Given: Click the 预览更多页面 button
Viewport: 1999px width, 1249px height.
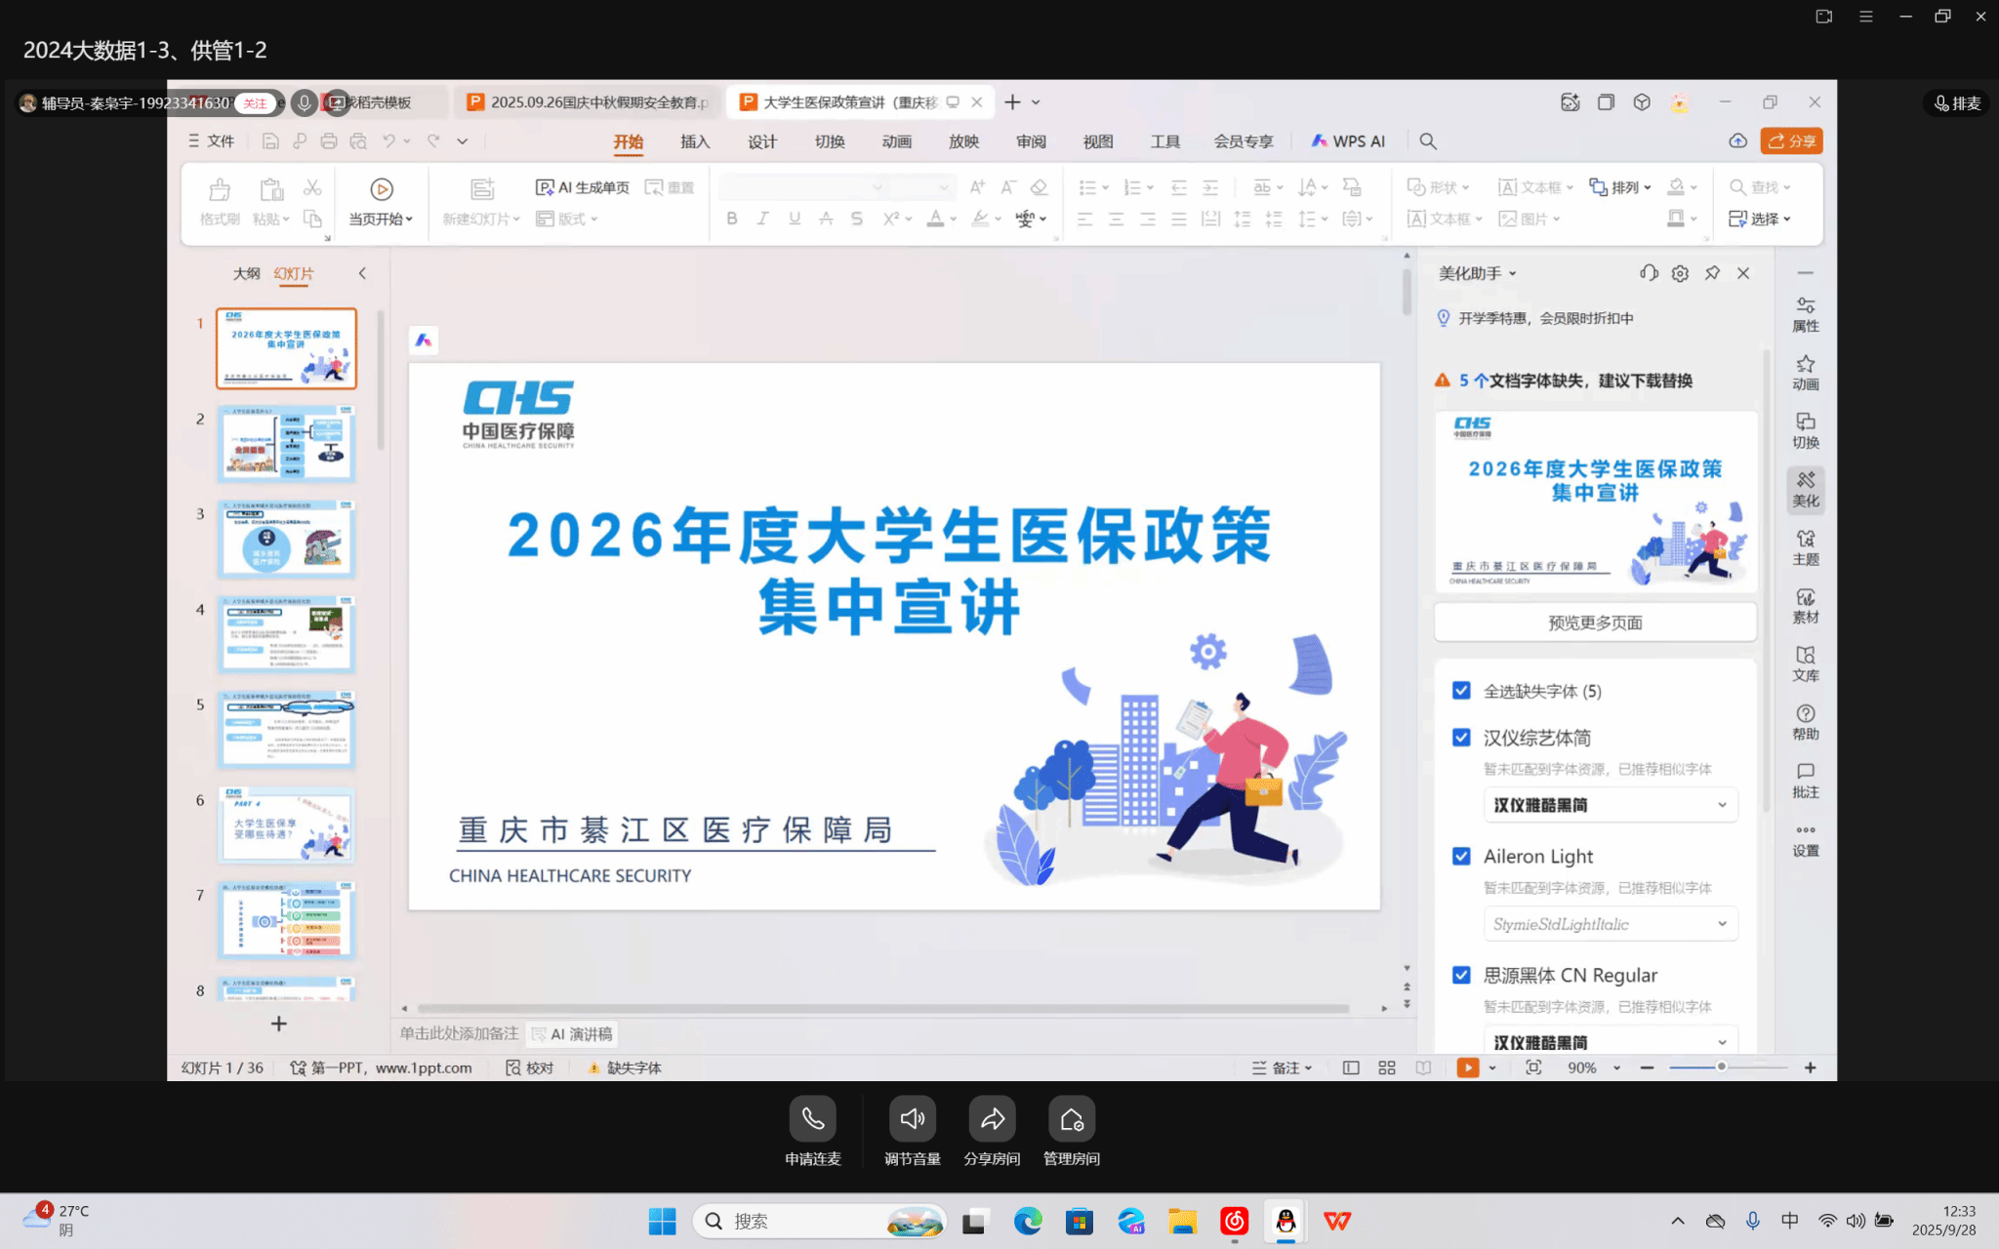Looking at the screenshot, I should (1595, 623).
